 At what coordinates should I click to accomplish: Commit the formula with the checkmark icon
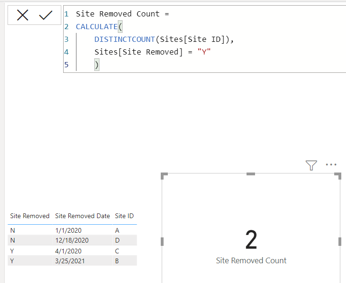click(46, 15)
